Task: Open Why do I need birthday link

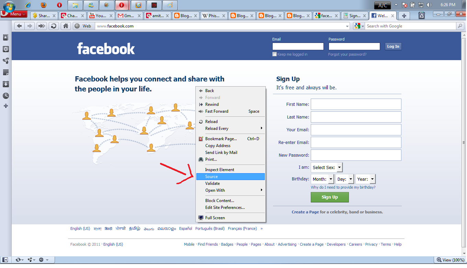Action: click(343, 188)
